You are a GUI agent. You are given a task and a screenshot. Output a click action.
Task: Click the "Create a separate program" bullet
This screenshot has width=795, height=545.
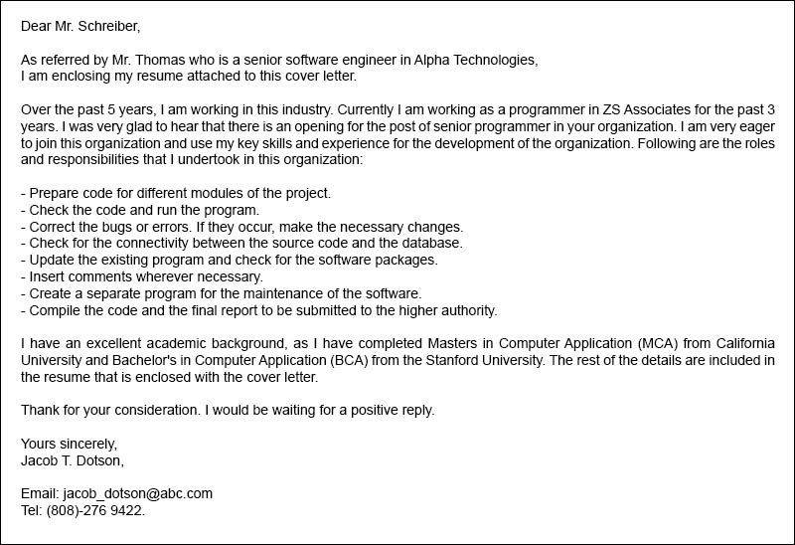[222, 293]
